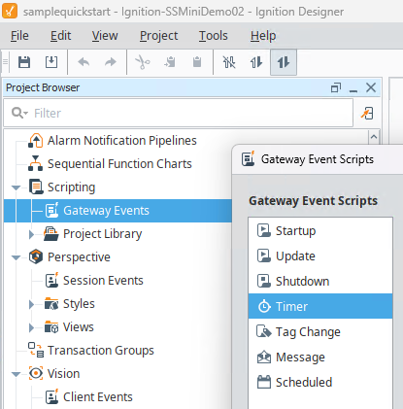Click the pin icon beside Filter field
Viewport: 403px width, 409px height.
[367, 114]
